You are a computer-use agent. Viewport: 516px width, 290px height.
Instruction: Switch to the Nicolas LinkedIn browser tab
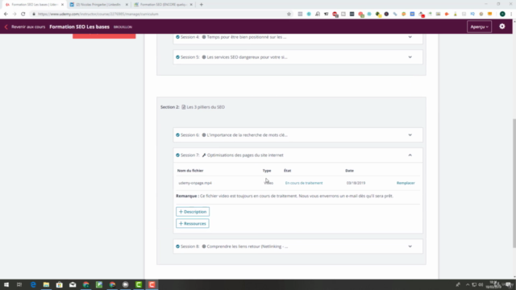98,5
